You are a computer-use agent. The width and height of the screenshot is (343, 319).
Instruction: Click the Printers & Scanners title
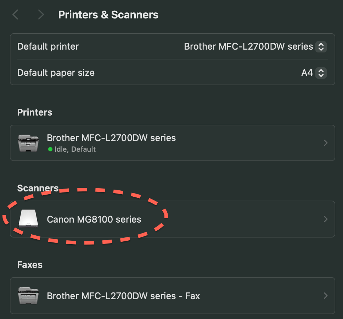[108, 15]
